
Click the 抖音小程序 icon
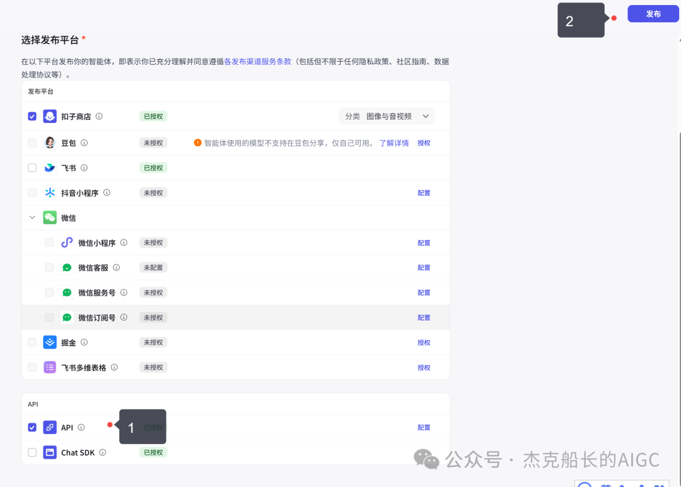tap(50, 193)
